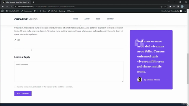The image size is (189, 106).
Task: Open the browser three-dot menu
Action: tap(186, 6)
